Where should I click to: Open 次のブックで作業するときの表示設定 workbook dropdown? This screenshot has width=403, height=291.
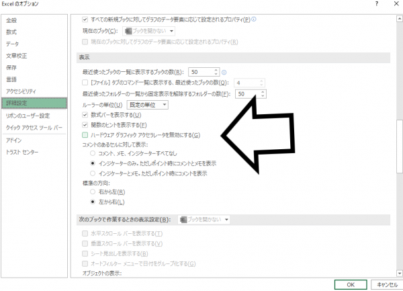[x=204, y=220]
